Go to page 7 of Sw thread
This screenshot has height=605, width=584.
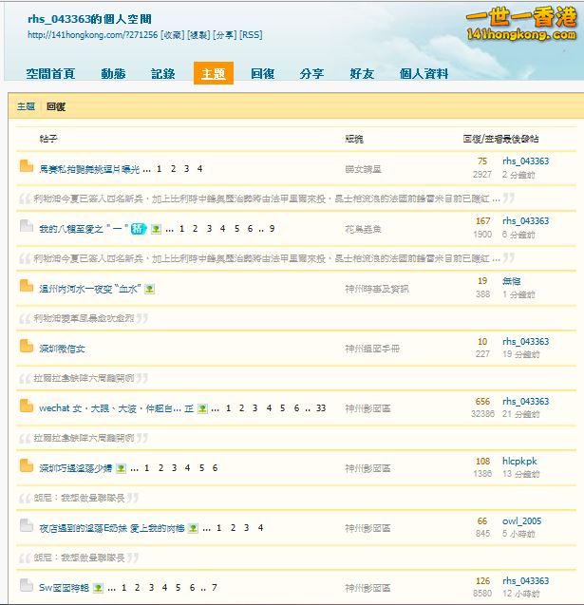[x=215, y=588]
